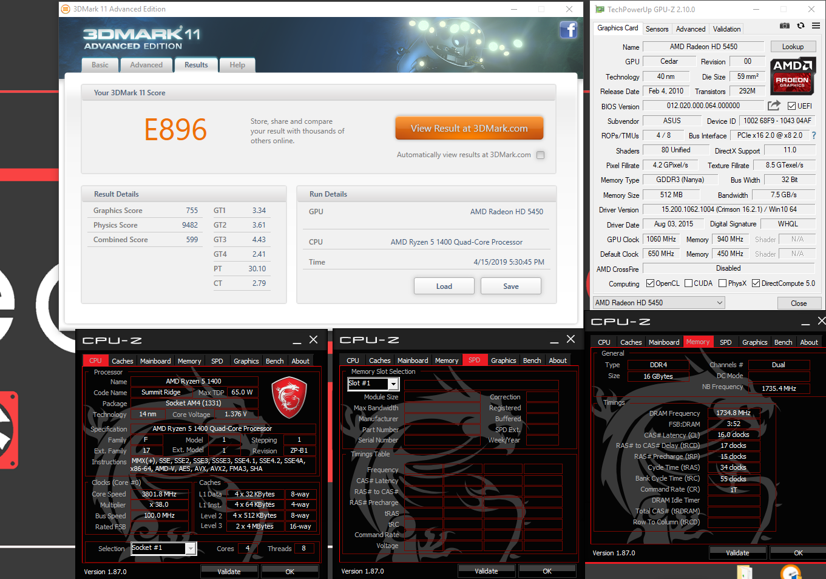The image size is (826, 579).
Task: Click the Cores value field showing 4
Action: click(x=247, y=548)
